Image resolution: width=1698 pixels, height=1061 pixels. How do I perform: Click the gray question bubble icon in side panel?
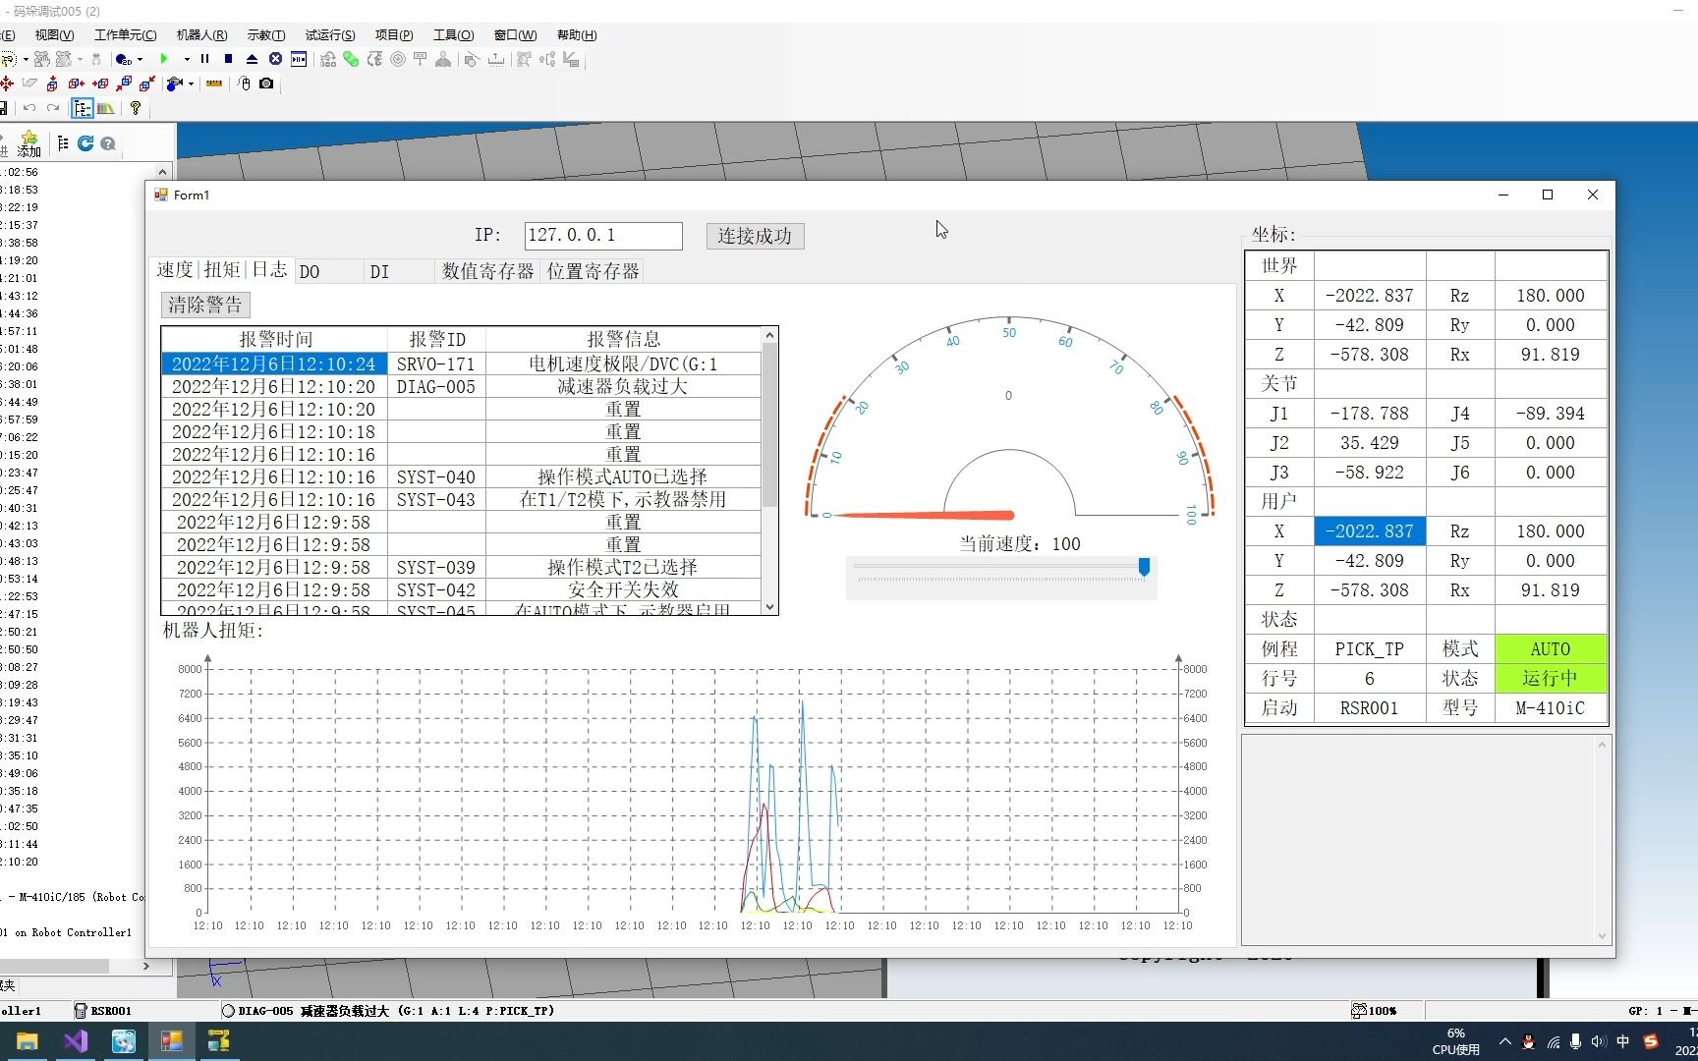108,143
